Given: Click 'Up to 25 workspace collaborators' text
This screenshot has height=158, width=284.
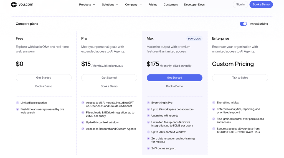Looking at the screenshot, I should point(173,109).
